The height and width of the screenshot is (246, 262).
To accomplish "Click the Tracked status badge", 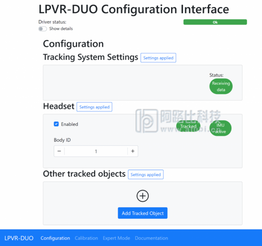I will coord(188,126).
